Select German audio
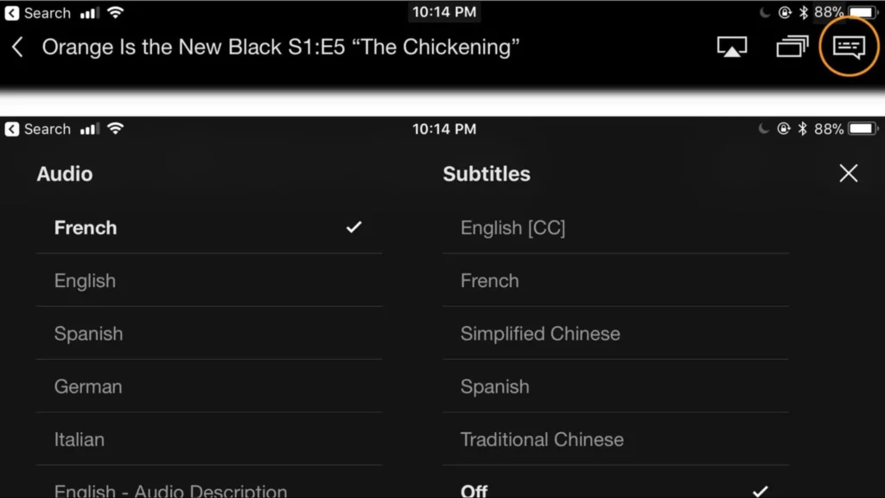 pos(87,386)
